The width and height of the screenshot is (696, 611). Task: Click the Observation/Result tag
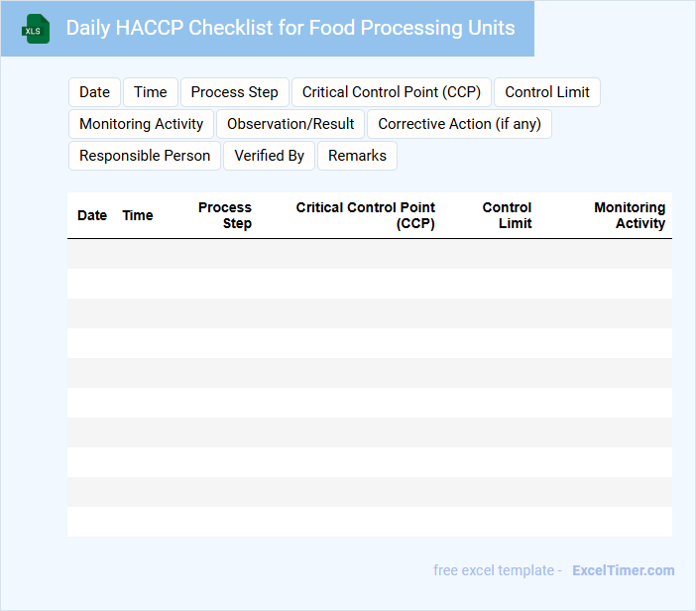point(290,124)
